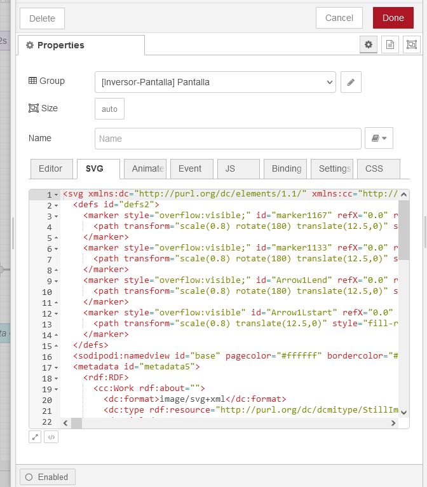
Task: Fold the metadata block on line 17
Action: 56,367
